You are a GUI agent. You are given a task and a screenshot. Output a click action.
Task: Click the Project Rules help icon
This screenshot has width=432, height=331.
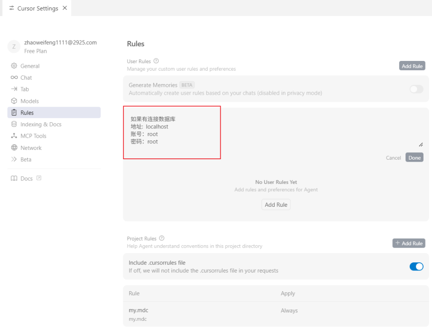click(162, 238)
